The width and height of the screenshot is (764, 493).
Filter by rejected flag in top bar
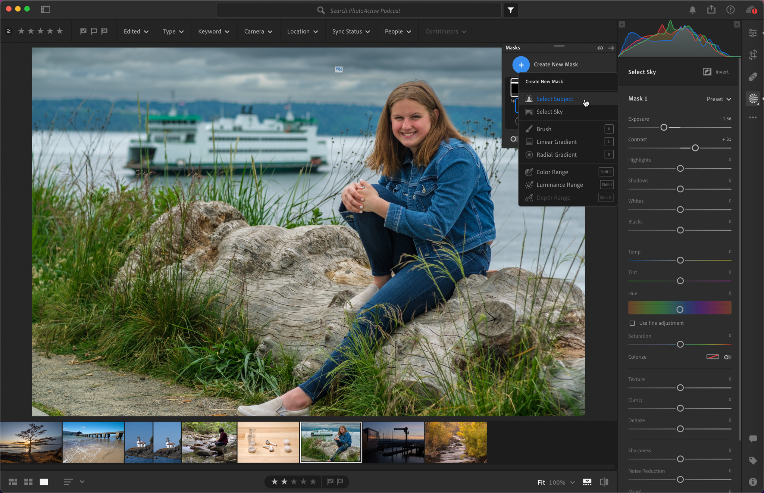pyautogui.click(x=104, y=31)
